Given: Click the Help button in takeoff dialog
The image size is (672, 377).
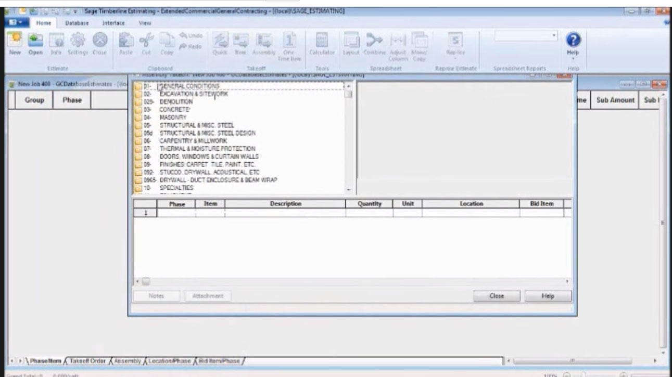Looking at the screenshot, I should coord(548,296).
